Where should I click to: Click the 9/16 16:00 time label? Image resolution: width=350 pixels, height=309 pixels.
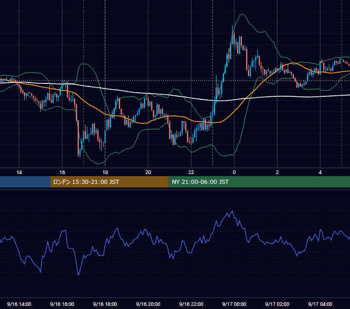[62, 304]
